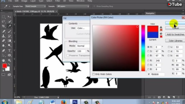Enable Only Web Colors checkbox

[93, 74]
